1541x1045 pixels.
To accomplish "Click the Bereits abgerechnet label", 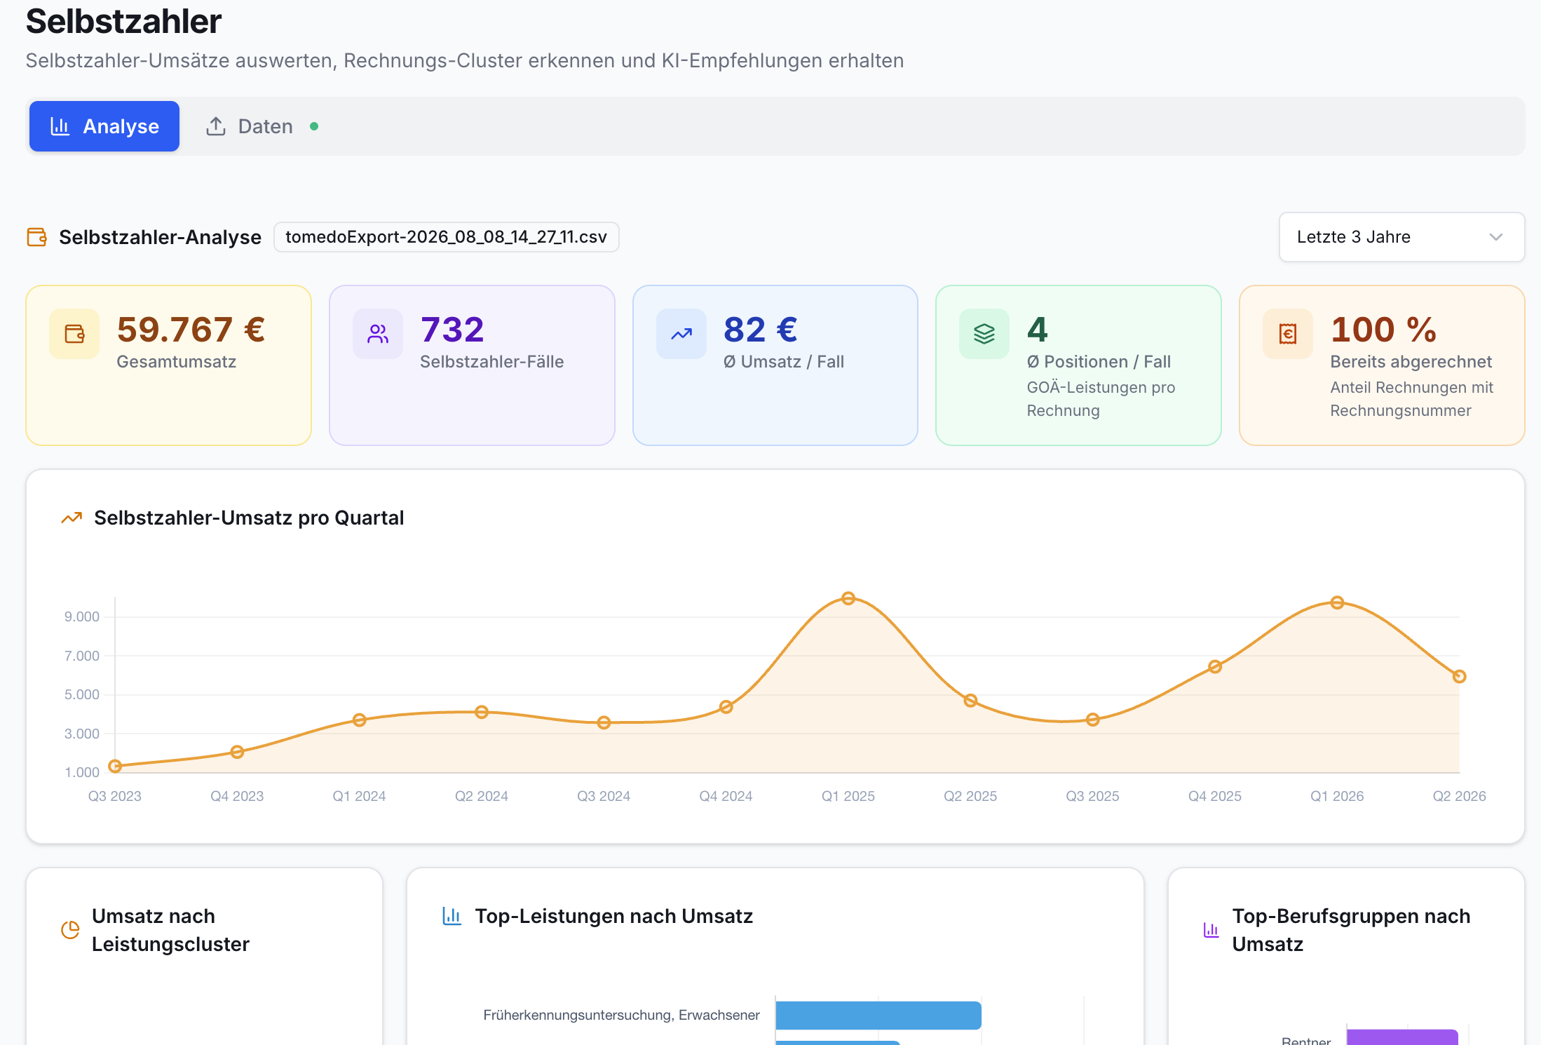I will [x=1411, y=362].
